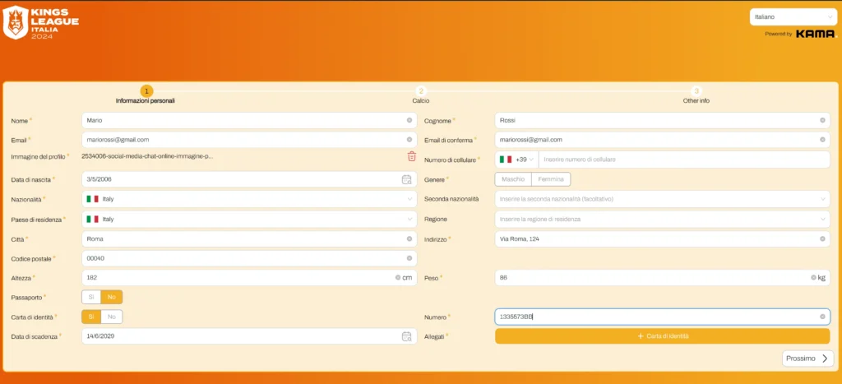Click into the Indirizzo input field

pos(662,238)
